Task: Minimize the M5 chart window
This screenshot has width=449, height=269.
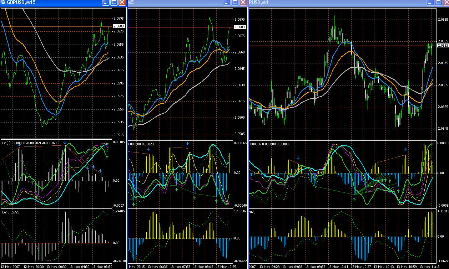Action: pyautogui.click(x=227, y=2)
